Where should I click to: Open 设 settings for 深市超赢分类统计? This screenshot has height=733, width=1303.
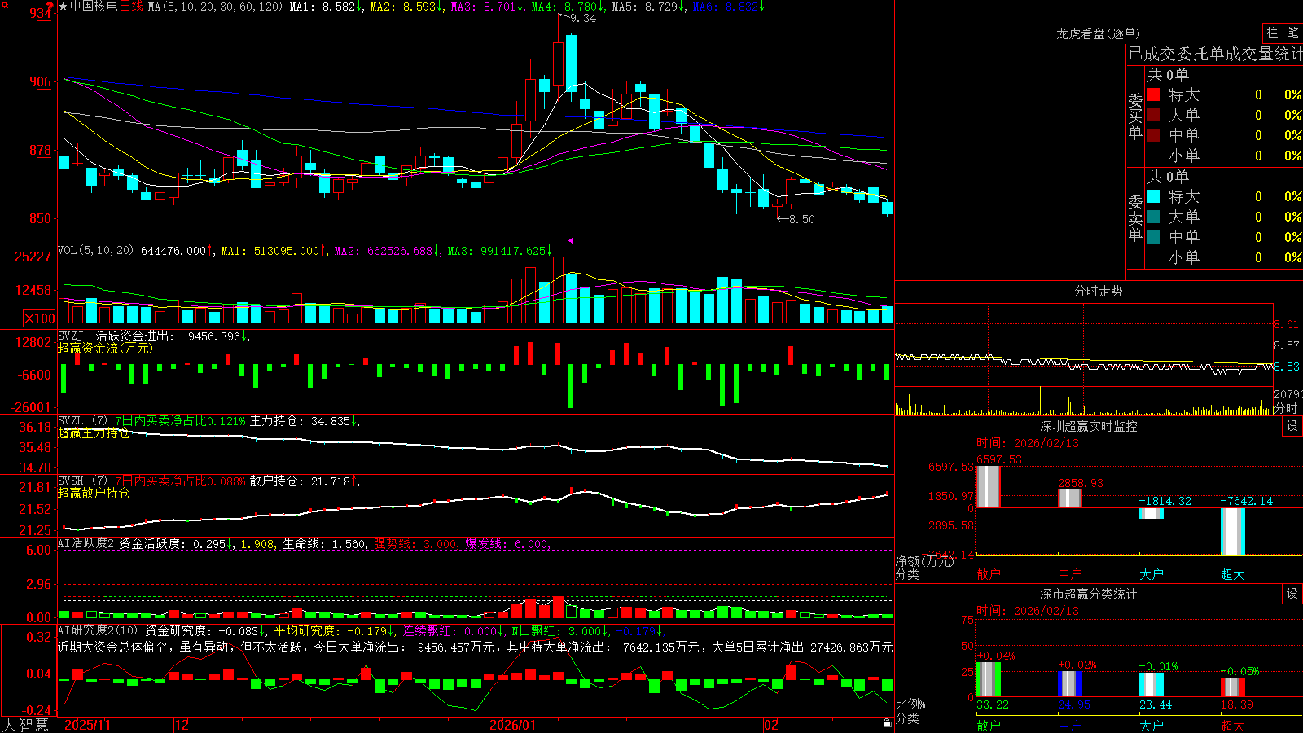coord(1292,594)
